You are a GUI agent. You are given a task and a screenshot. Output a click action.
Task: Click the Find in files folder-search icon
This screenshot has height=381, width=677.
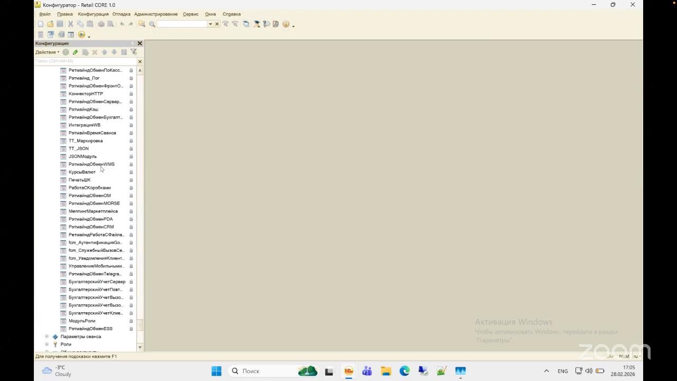click(x=142, y=24)
